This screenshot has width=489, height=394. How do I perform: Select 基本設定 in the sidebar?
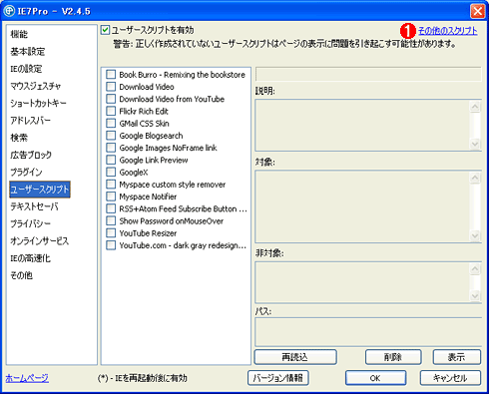[x=28, y=52]
